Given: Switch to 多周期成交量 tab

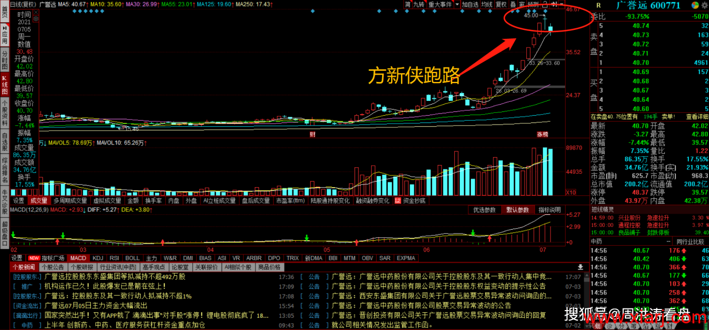Looking at the screenshot, I should 70,200.
